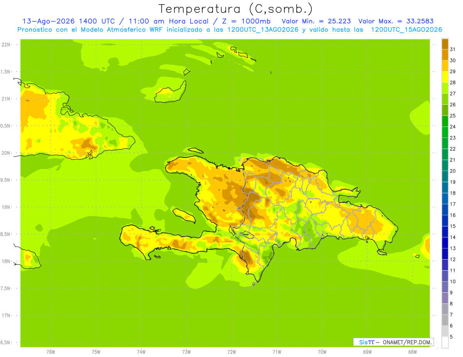Click the colorbar label "20"
463x357 pixels.
point(453,171)
